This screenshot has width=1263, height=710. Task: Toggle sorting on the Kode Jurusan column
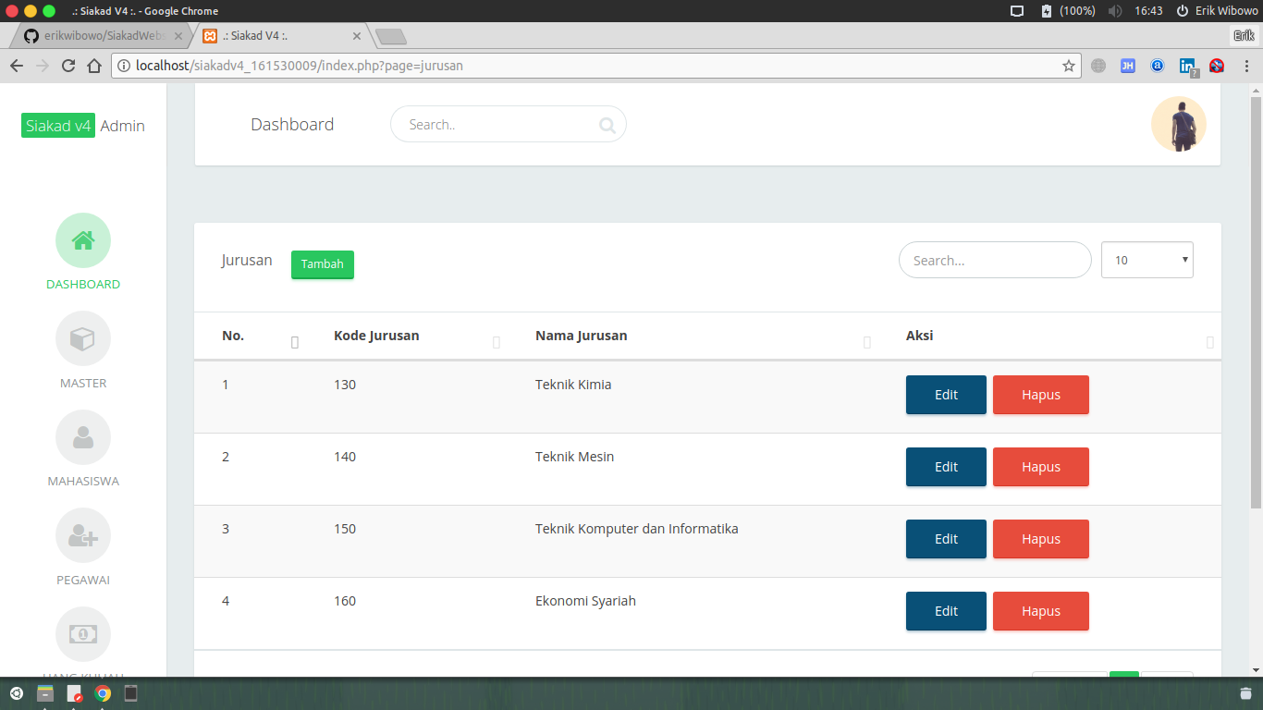pos(497,342)
